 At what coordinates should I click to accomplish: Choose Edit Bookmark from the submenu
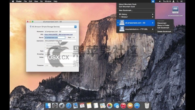pyautogui.click(x=163, y=28)
